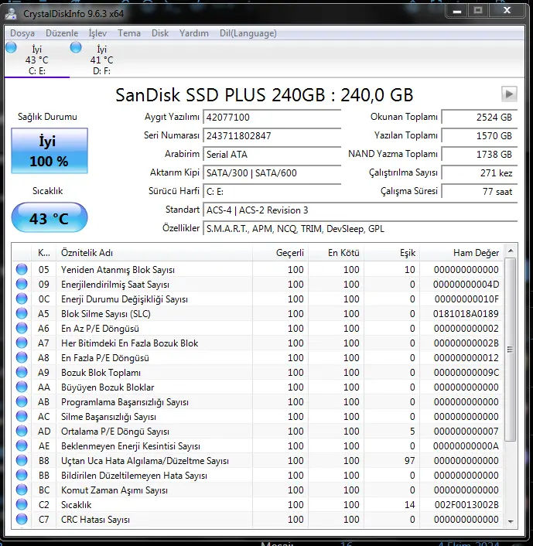Click the Eşik column header

pyautogui.click(x=391, y=253)
